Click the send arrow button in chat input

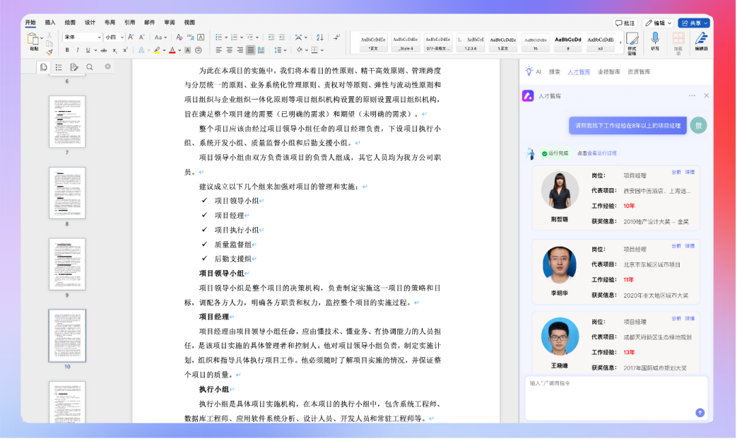tap(700, 412)
